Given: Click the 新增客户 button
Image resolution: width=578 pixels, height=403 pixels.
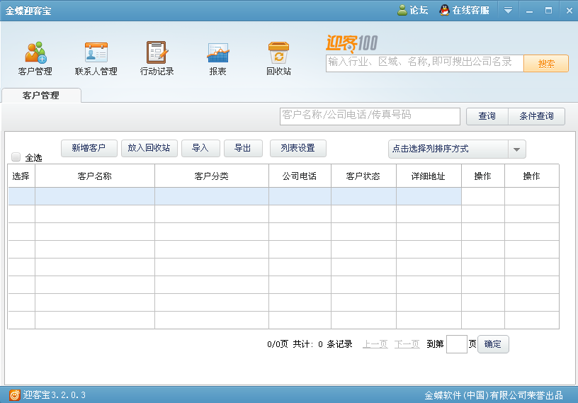Looking at the screenshot, I should (x=89, y=148).
